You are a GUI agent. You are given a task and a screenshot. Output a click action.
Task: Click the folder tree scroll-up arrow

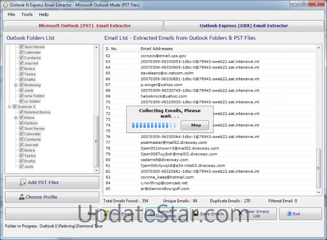[96, 47]
